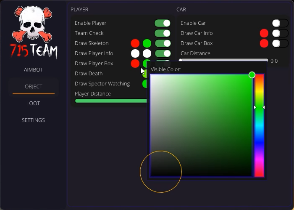Click the 715 Team skull logo
Image resolution: width=294 pixels, height=210 pixels.
pyautogui.click(x=34, y=32)
